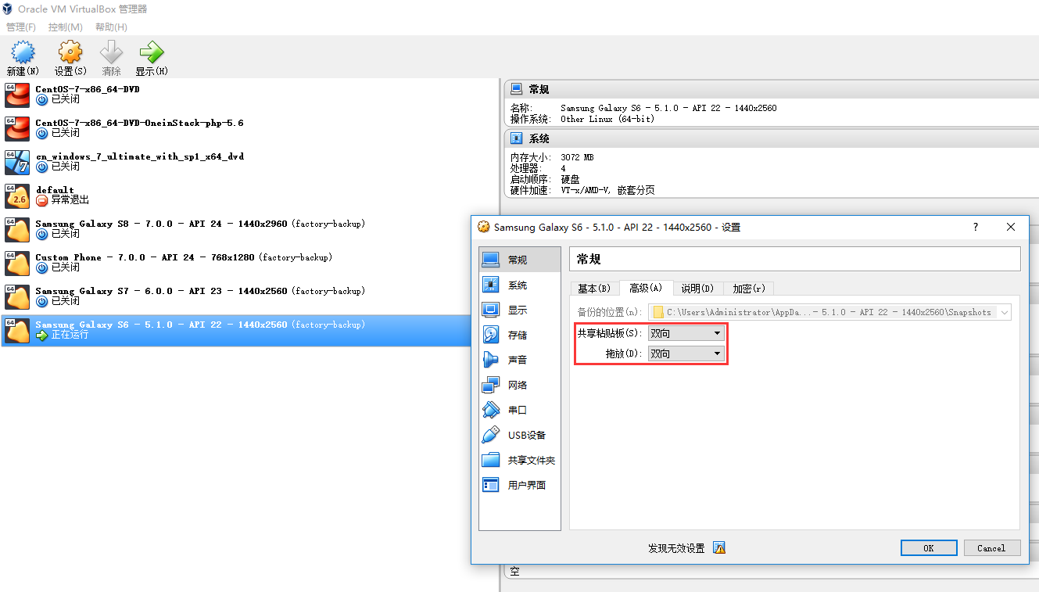Select the running Samsung Galaxy S6 machine

click(250, 331)
